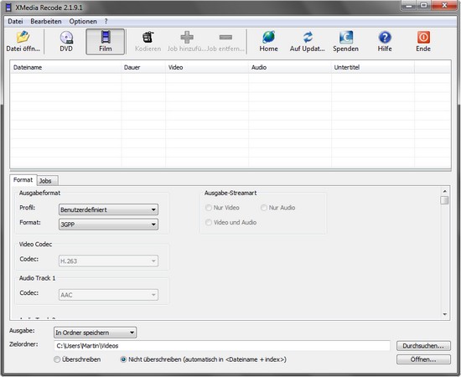Expand the Profil dropdown Benutzerdefiniert

click(x=108, y=209)
